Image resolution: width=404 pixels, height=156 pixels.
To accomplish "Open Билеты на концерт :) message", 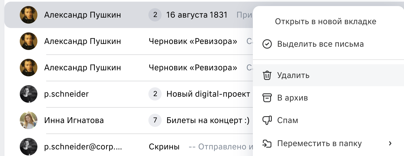I will click(208, 120).
